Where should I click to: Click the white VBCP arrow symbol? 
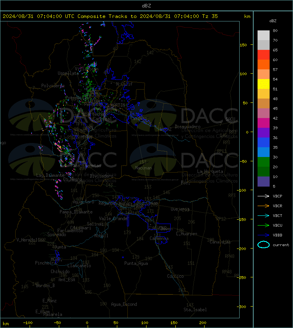(263, 196)
